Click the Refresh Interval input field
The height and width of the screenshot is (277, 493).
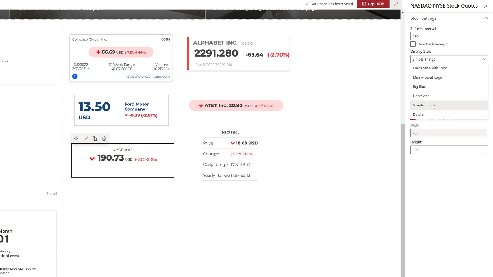pyautogui.click(x=449, y=36)
